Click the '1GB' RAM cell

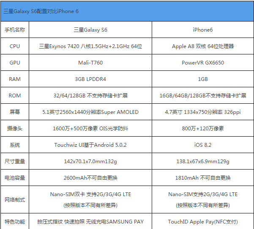[203, 79]
